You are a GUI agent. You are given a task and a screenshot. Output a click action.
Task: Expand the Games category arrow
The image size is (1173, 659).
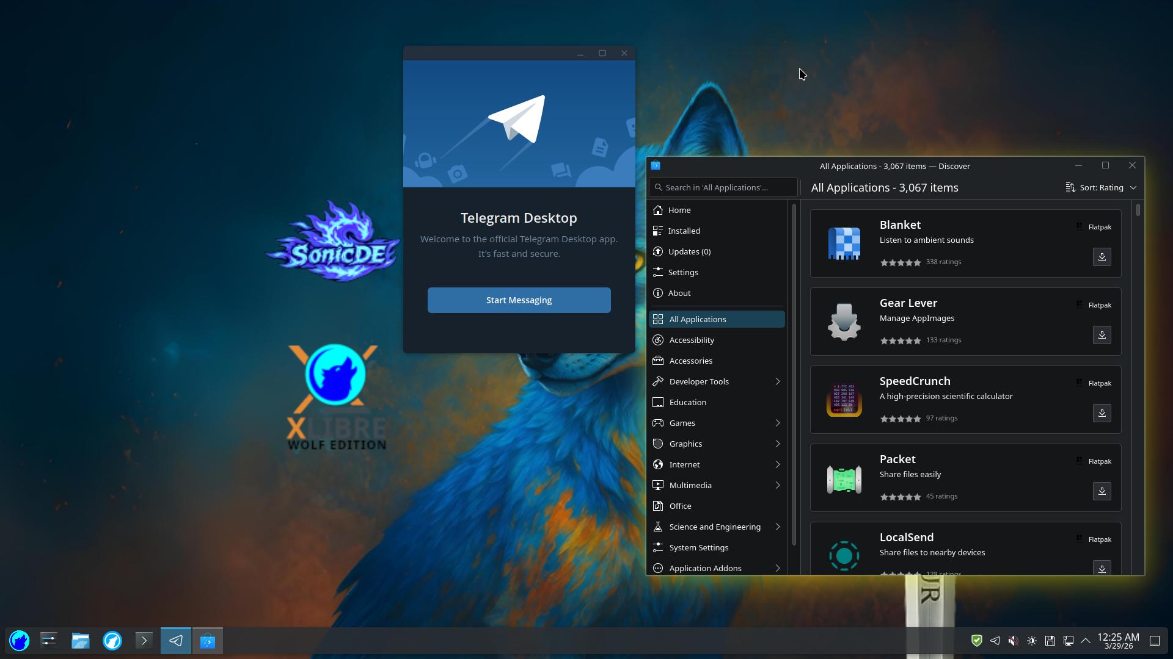[777, 423]
